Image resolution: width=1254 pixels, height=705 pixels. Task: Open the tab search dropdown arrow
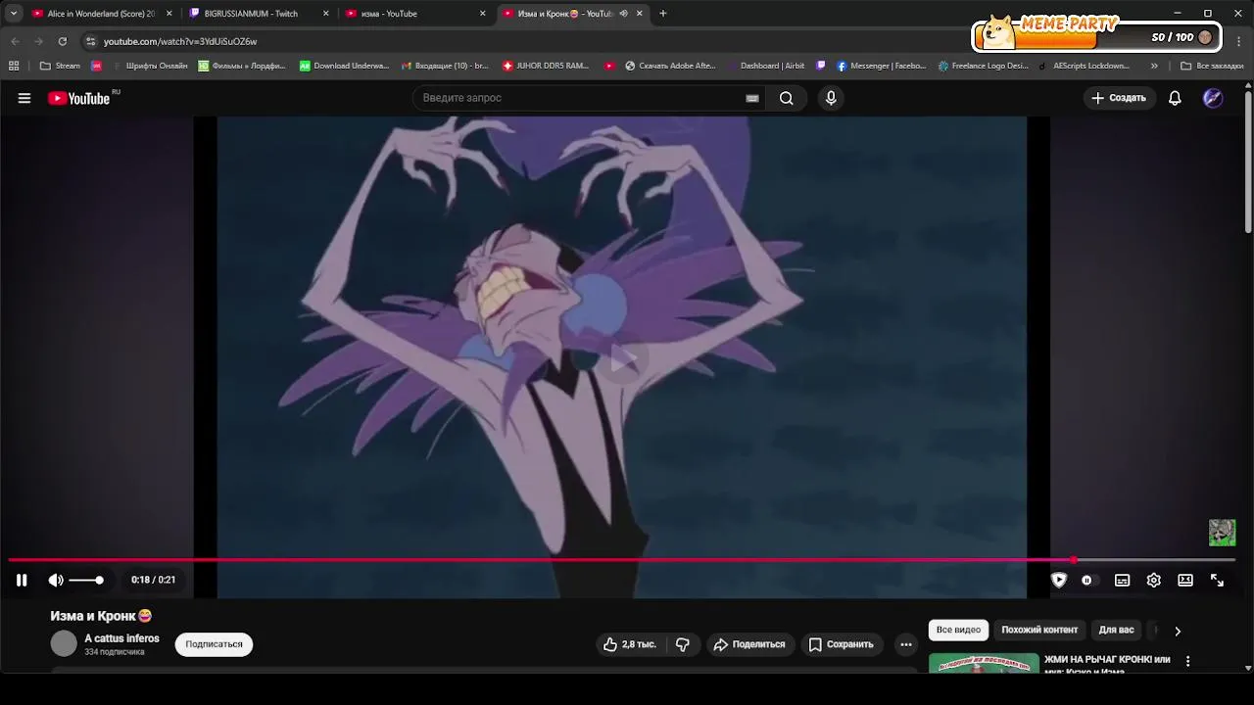click(13, 14)
